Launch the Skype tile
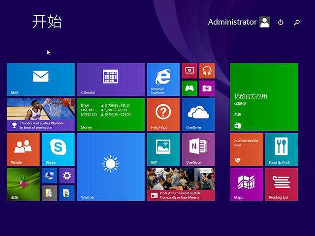The width and height of the screenshot is (315, 236). 58,149
